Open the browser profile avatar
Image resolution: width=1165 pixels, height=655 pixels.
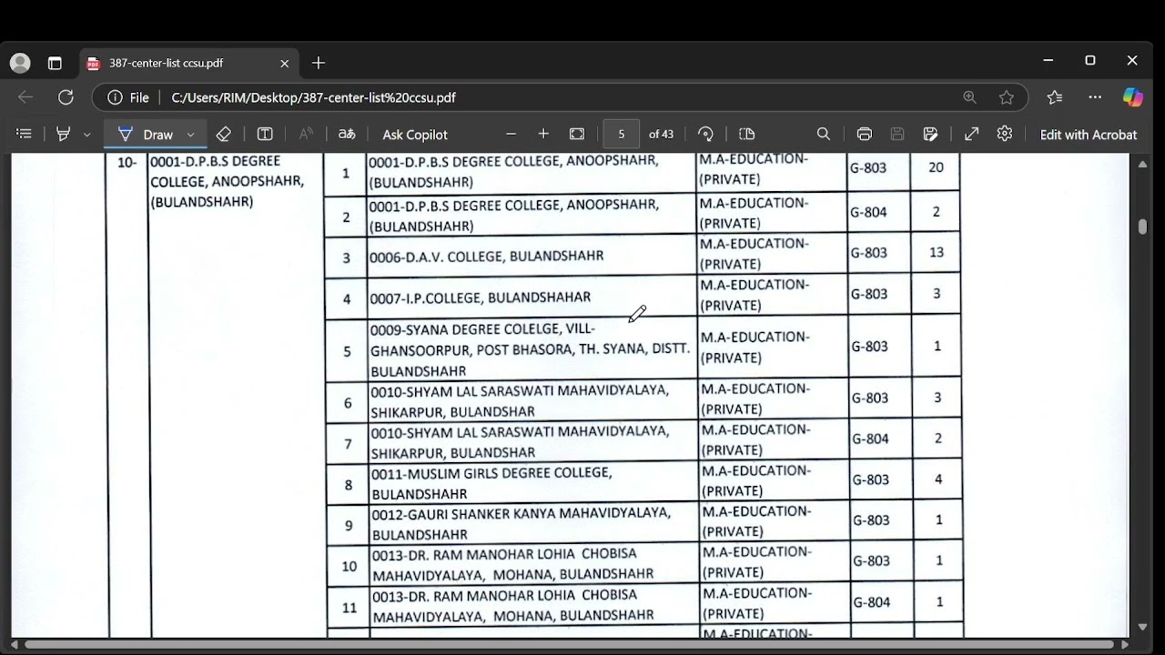[20, 63]
